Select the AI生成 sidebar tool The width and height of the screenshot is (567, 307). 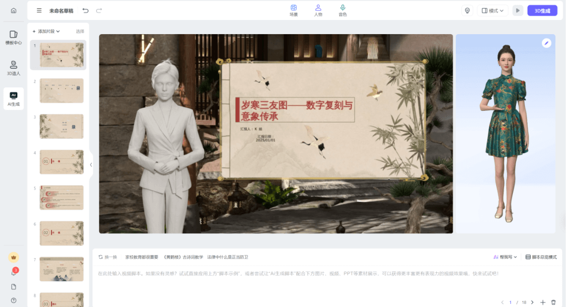13,99
